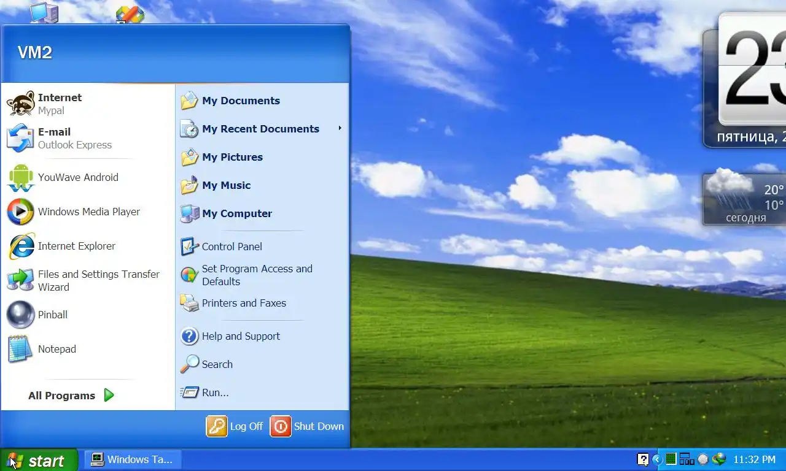Viewport: 786px width, 471px height.
Task: Open Notepad
Action: click(88, 349)
